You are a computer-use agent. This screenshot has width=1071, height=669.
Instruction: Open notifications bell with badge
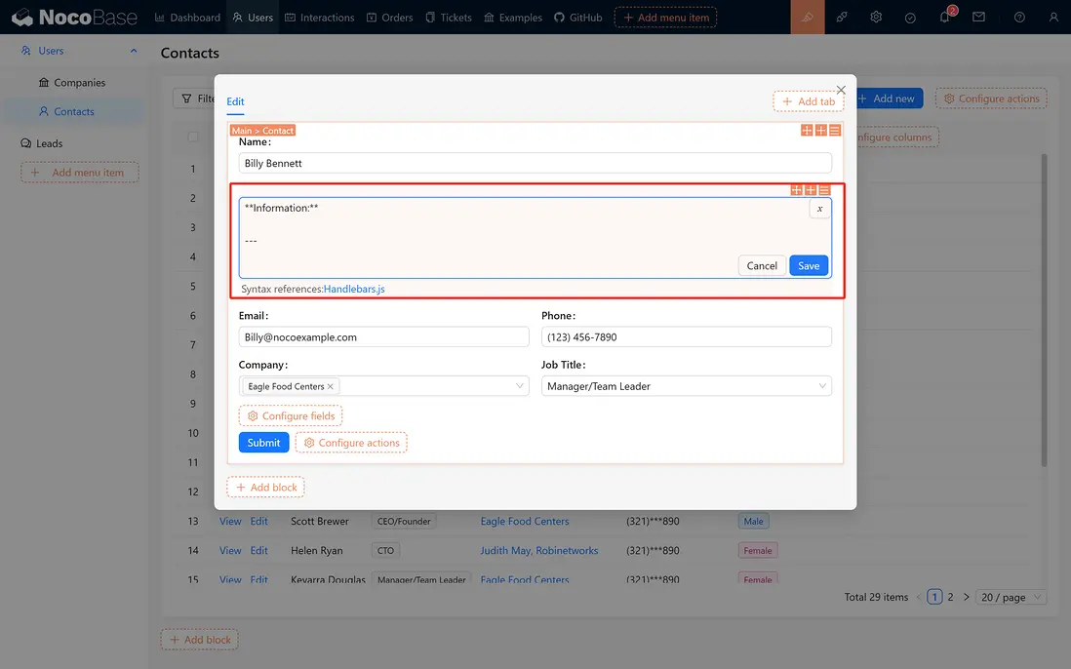944,18
